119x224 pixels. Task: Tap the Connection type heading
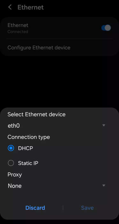pos(29,137)
